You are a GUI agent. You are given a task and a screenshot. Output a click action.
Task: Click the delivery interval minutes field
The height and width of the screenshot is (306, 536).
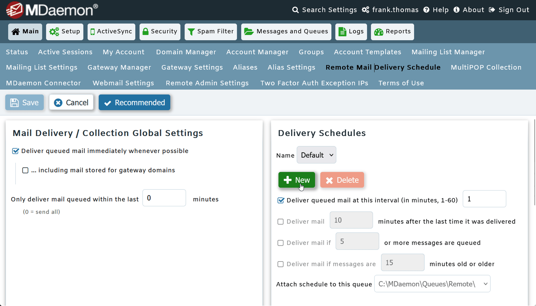pyautogui.click(x=484, y=199)
